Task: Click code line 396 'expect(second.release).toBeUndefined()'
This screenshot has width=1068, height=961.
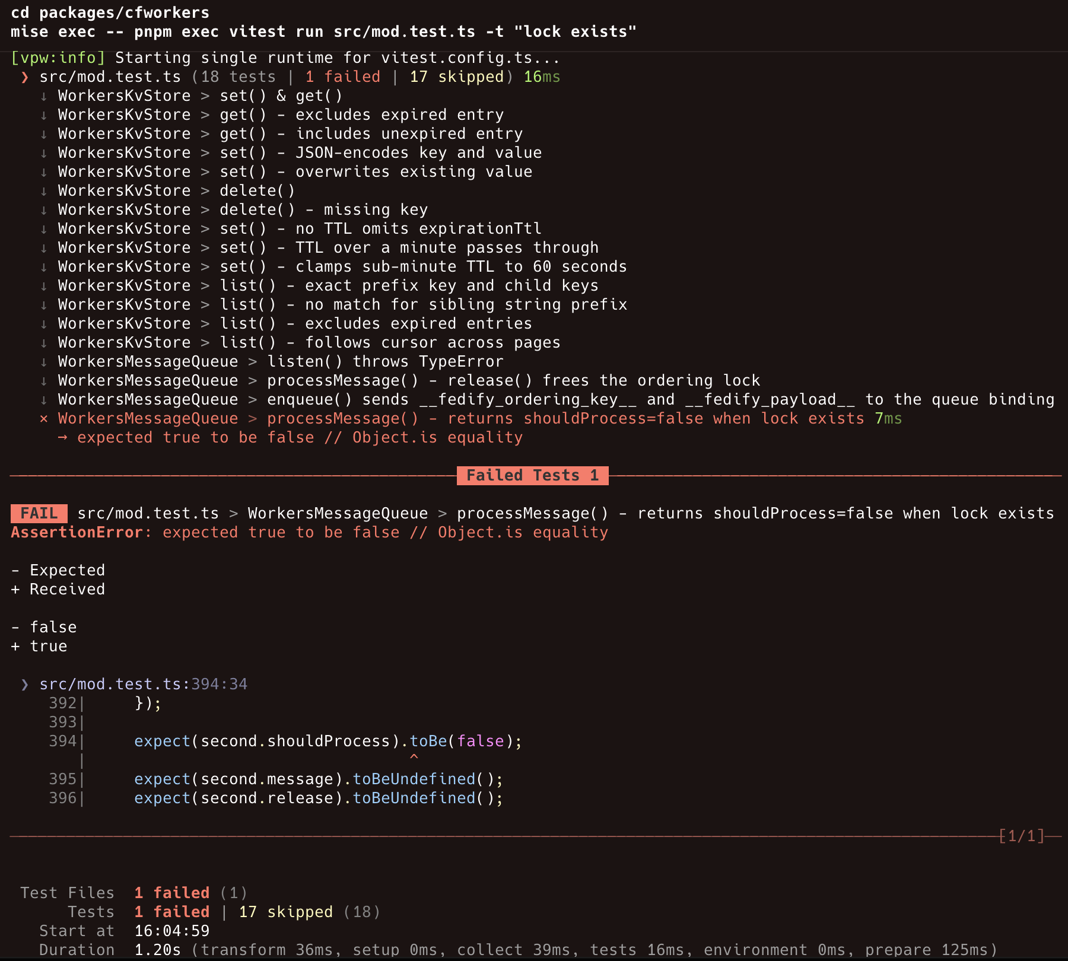Action: pyautogui.click(x=319, y=798)
